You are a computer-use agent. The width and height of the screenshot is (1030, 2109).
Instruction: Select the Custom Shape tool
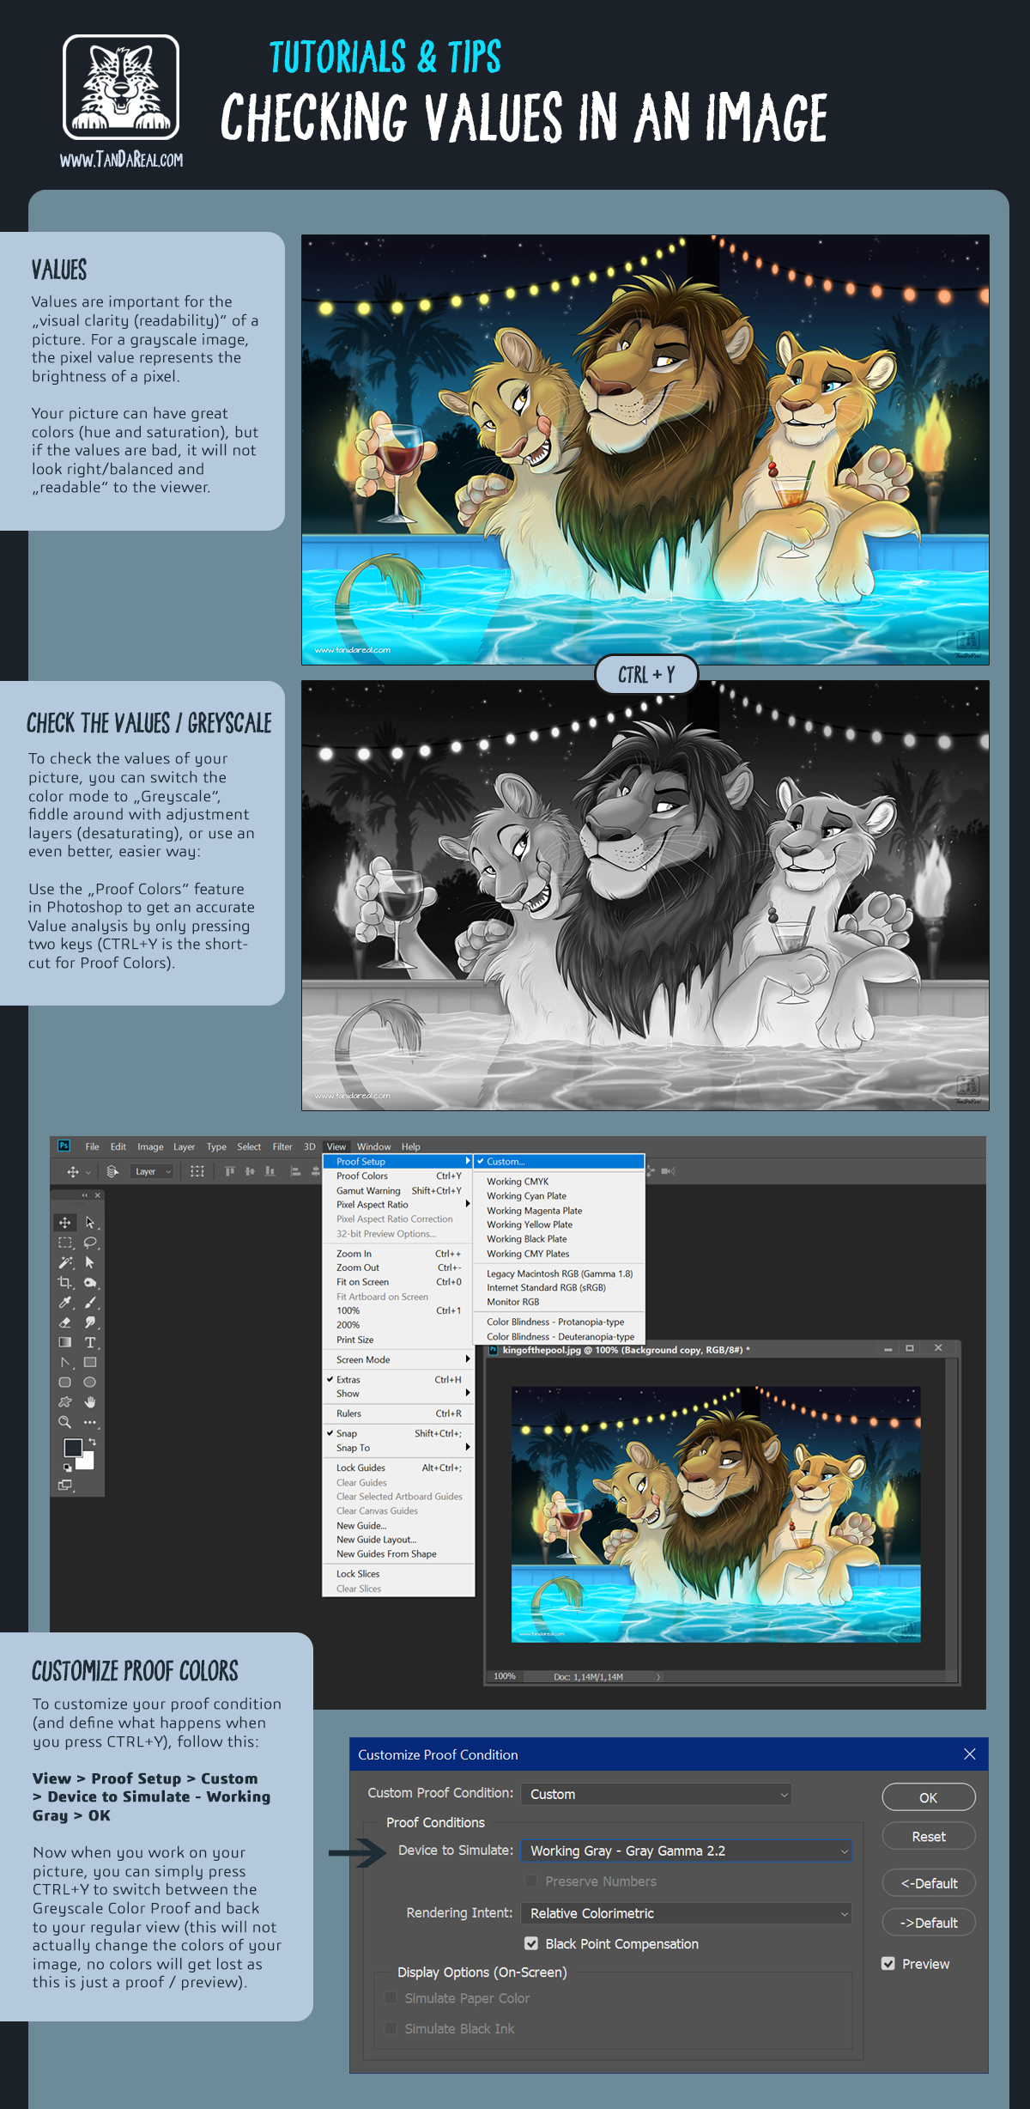click(x=65, y=1402)
